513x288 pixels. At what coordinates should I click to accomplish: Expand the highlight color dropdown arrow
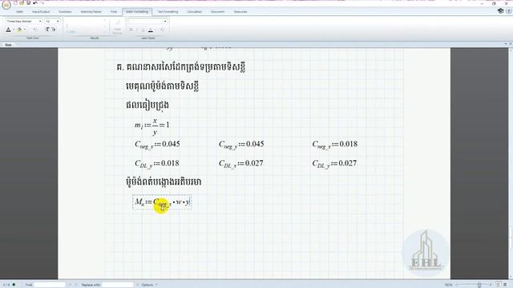click(25, 30)
